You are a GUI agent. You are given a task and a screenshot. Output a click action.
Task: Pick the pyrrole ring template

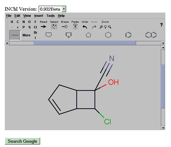69,35
